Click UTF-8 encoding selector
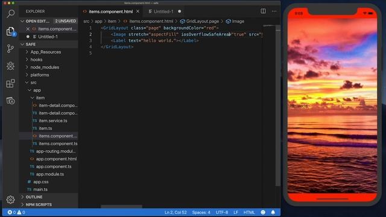The width and height of the screenshot is (386, 217). pyautogui.click(x=222, y=212)
